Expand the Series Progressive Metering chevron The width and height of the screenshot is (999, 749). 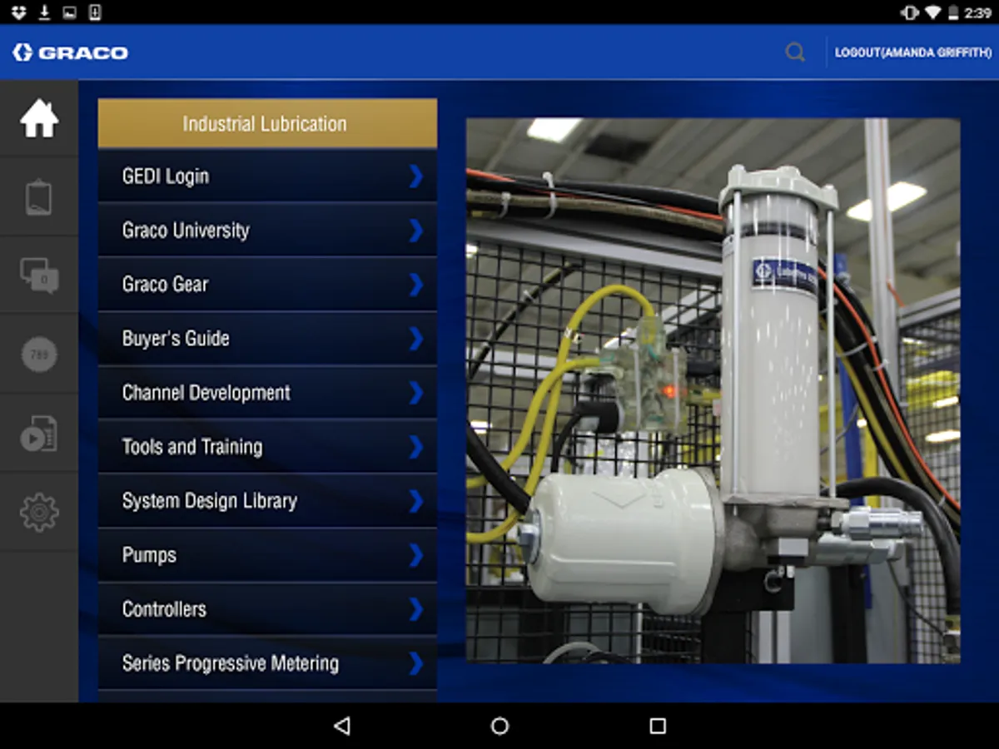pyautogui.click(x=416, y=662)
